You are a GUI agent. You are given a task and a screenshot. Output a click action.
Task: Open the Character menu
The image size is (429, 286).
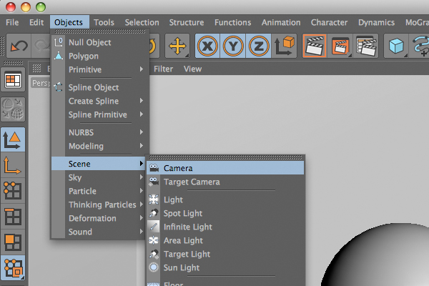(x=329, y=22)
